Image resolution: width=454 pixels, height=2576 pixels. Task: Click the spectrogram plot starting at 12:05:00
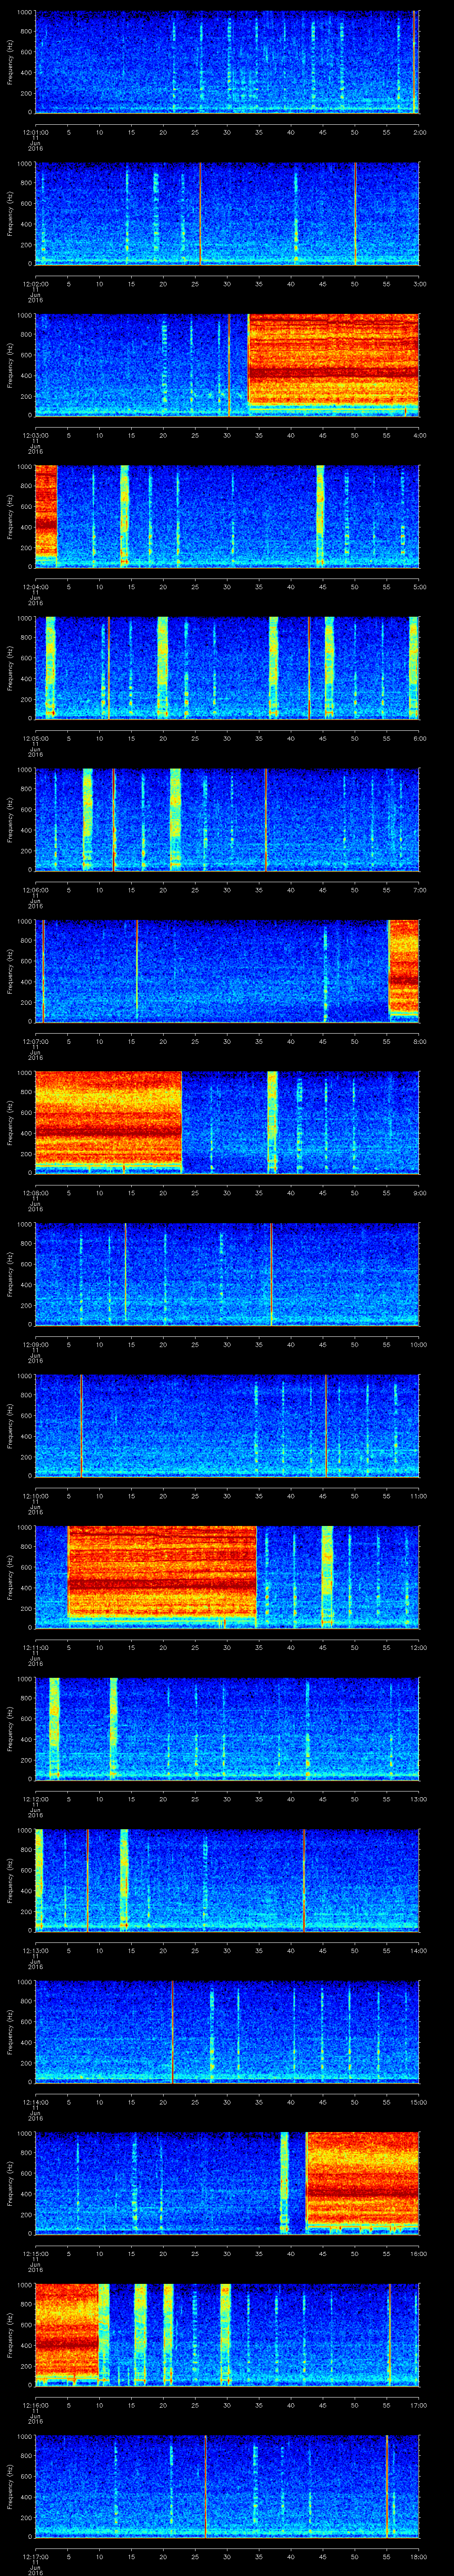pos(227,668)
